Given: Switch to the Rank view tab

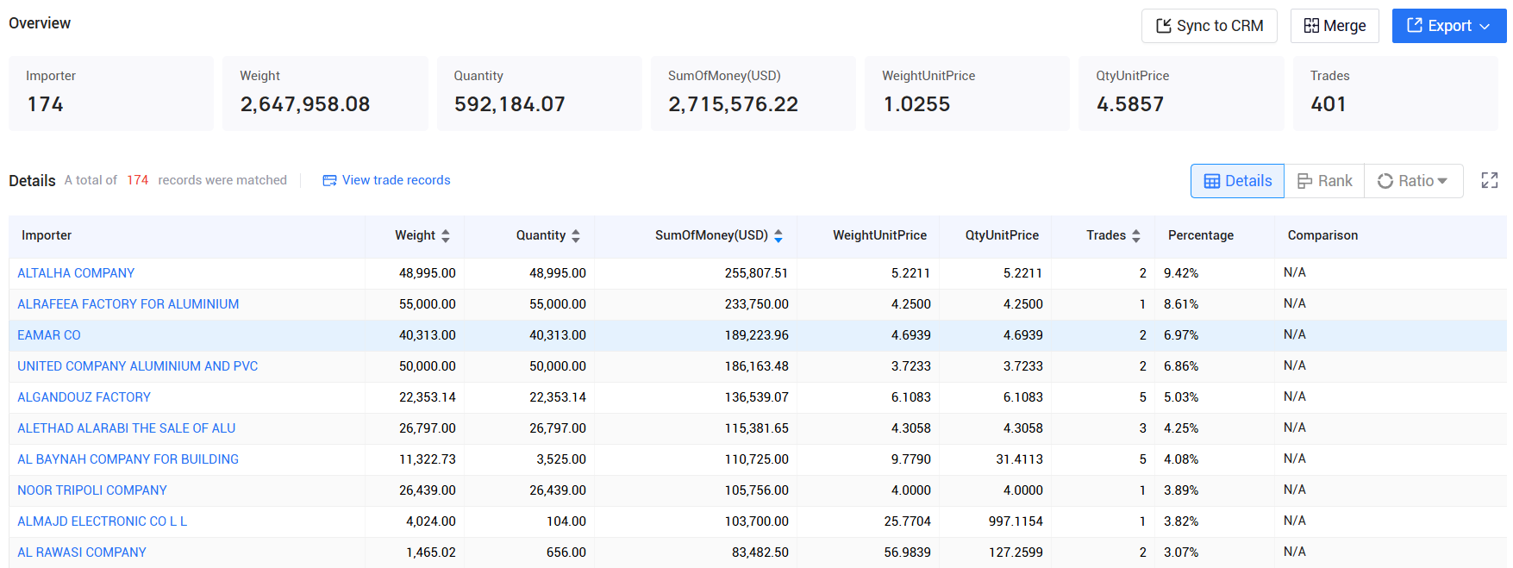Looking at the screenshot, I should [1324, 181].
